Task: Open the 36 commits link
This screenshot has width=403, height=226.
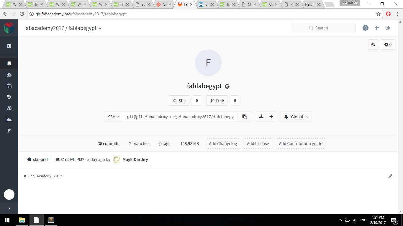Action: [x=109, y=144]
